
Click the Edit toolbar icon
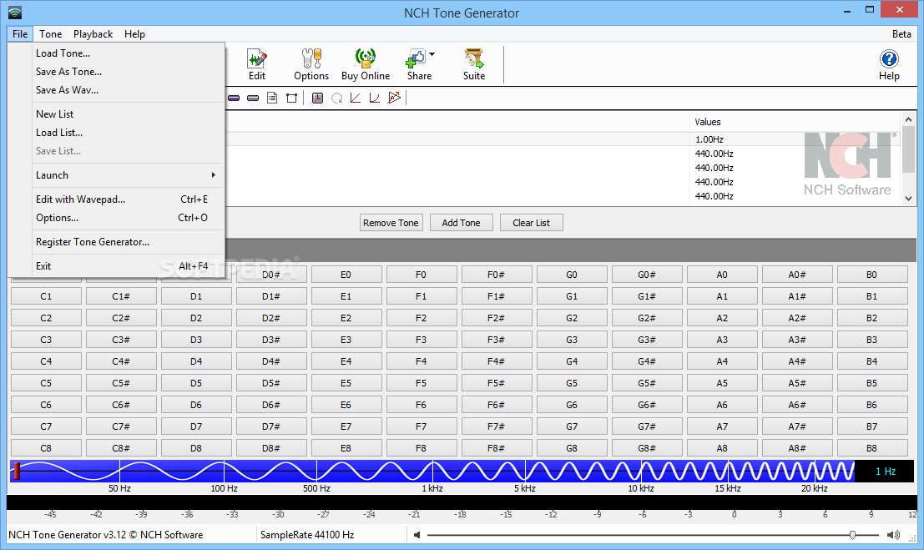257,64
